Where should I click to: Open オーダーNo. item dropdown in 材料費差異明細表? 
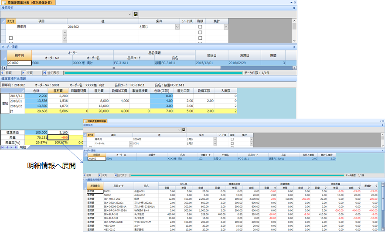click(131, 143)
